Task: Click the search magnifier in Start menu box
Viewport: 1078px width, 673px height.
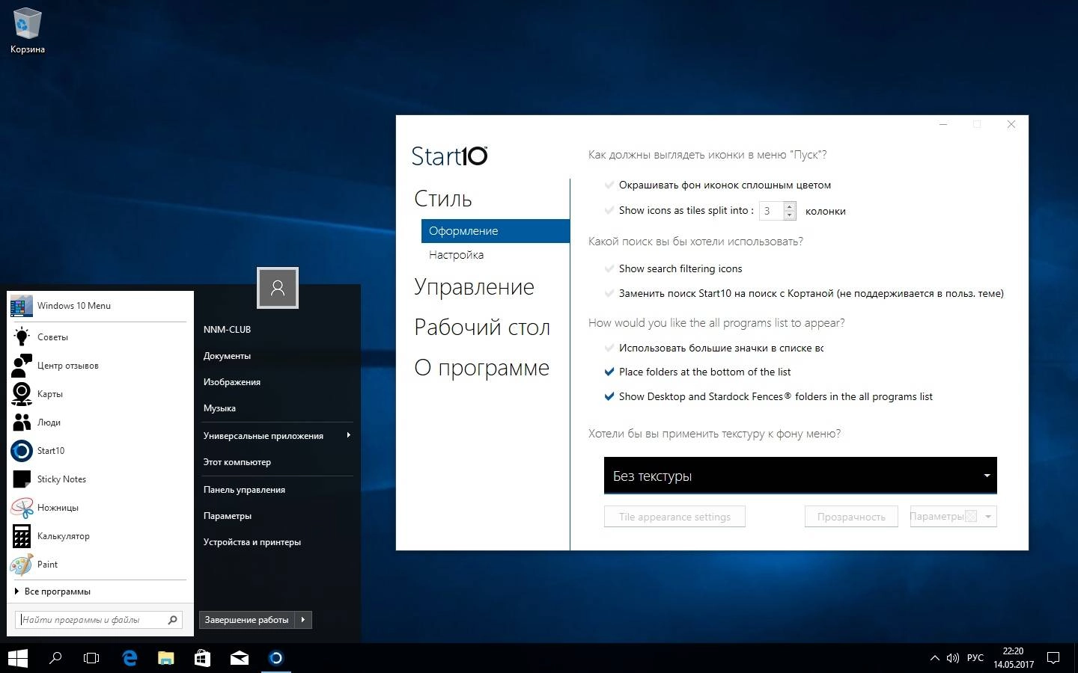Action: 173,620
